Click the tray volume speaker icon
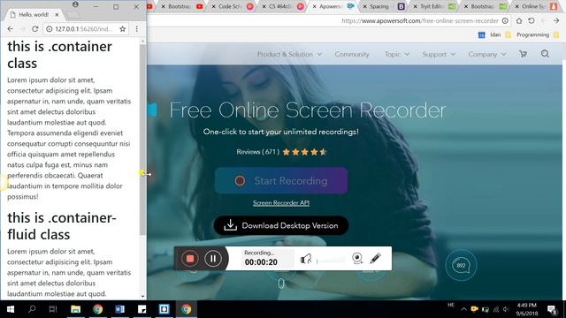This screenshot has width=566, height=318. [506, 309]
